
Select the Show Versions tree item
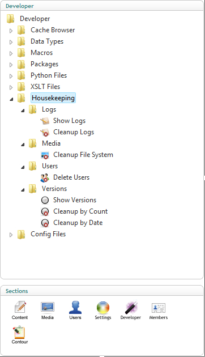[x=75, y=200]
